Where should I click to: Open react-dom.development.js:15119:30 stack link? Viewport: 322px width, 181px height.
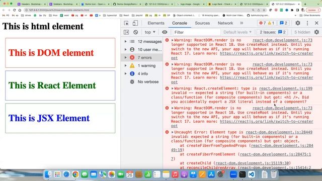[x=252, y=163]
